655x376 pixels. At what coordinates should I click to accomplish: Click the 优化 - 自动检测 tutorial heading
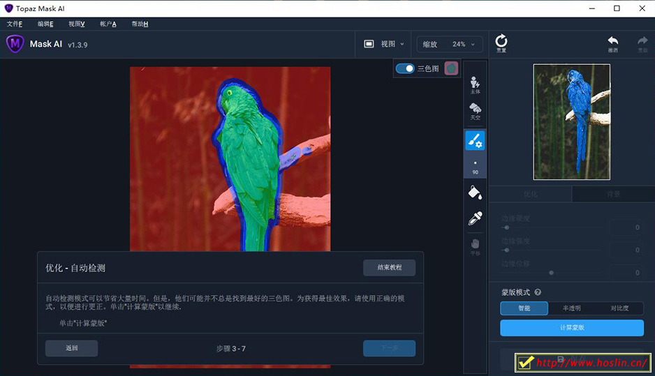point(75,268)
